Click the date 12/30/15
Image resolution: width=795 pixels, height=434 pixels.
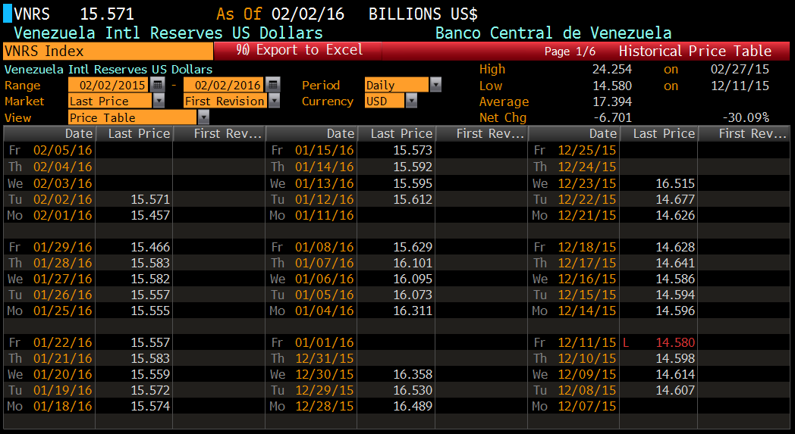pos(325,374)
